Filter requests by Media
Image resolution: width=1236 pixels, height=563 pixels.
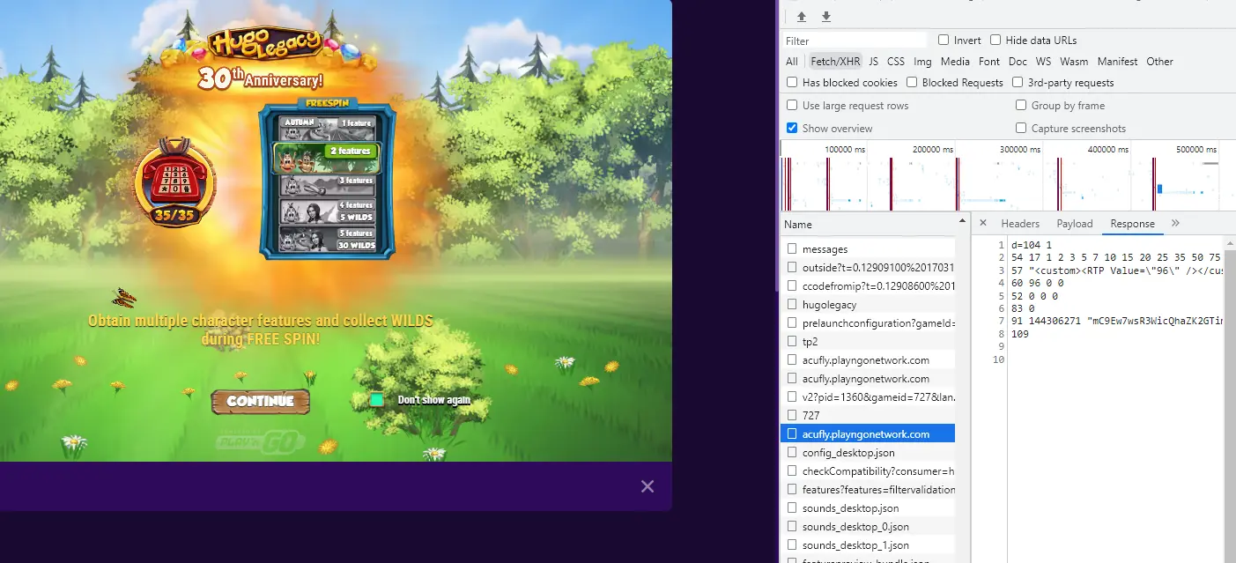tap(955, 62)
